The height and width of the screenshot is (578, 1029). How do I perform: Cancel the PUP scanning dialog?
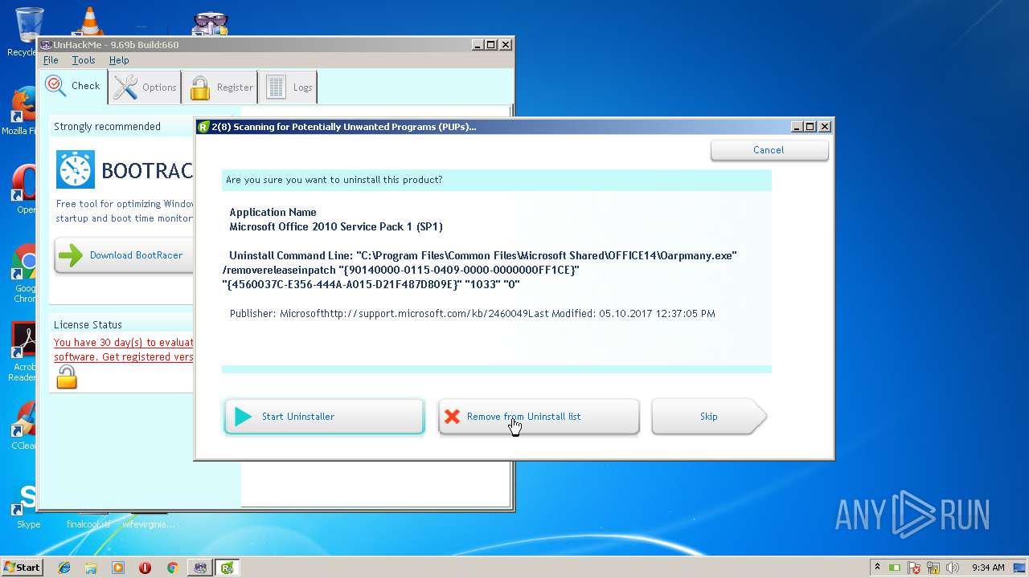point(769,150)
